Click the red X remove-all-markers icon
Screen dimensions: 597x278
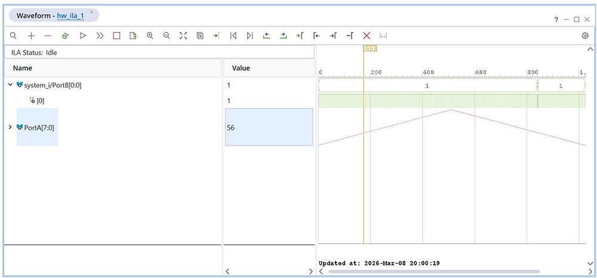367,35
